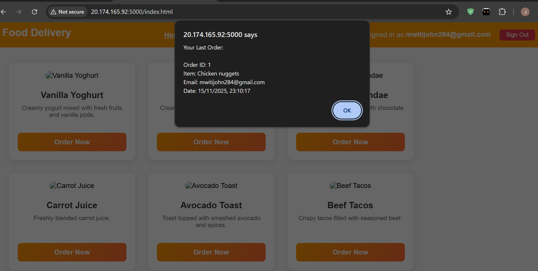Open the black cat extension icon
Viewport: 538px width, 271px height.
(486, 12)
